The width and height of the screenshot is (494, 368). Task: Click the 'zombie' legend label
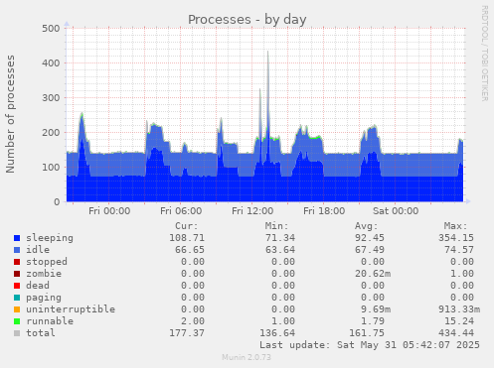[x=44, y=274]
